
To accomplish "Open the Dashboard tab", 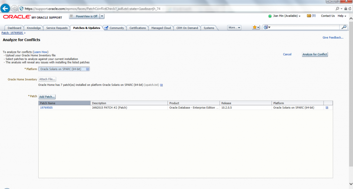I will click(x=14, y=28).
